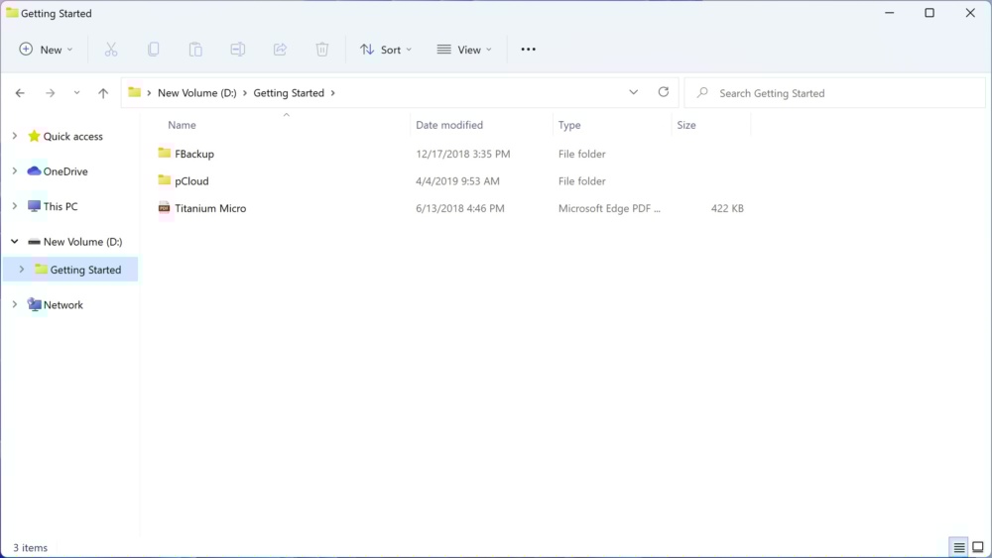This screenshot has width=992, height=558.
Task: Select the pCloud file name
Action: [191, 180]
